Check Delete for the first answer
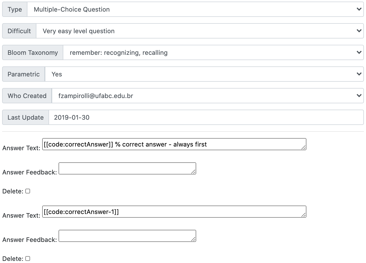The width and height of the screenshot is (366, 263). coord(28,191)
